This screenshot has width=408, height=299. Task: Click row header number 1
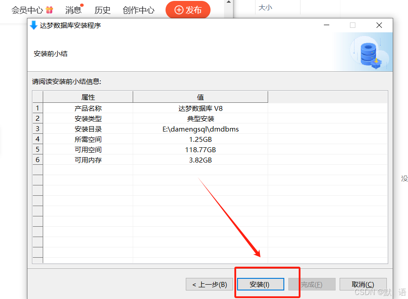[38, 108]
